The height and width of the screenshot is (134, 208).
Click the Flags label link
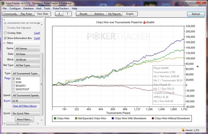coord(7,78)
